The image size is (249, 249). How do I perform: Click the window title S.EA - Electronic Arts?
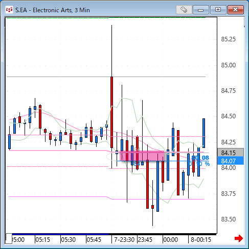pos(53,10)
